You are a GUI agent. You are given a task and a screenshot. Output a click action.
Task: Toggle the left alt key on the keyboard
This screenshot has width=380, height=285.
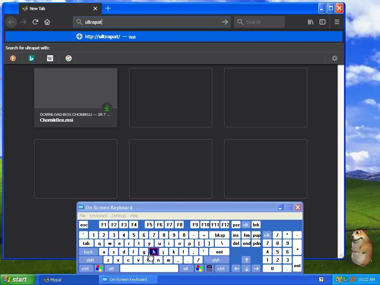coord(111,269)
